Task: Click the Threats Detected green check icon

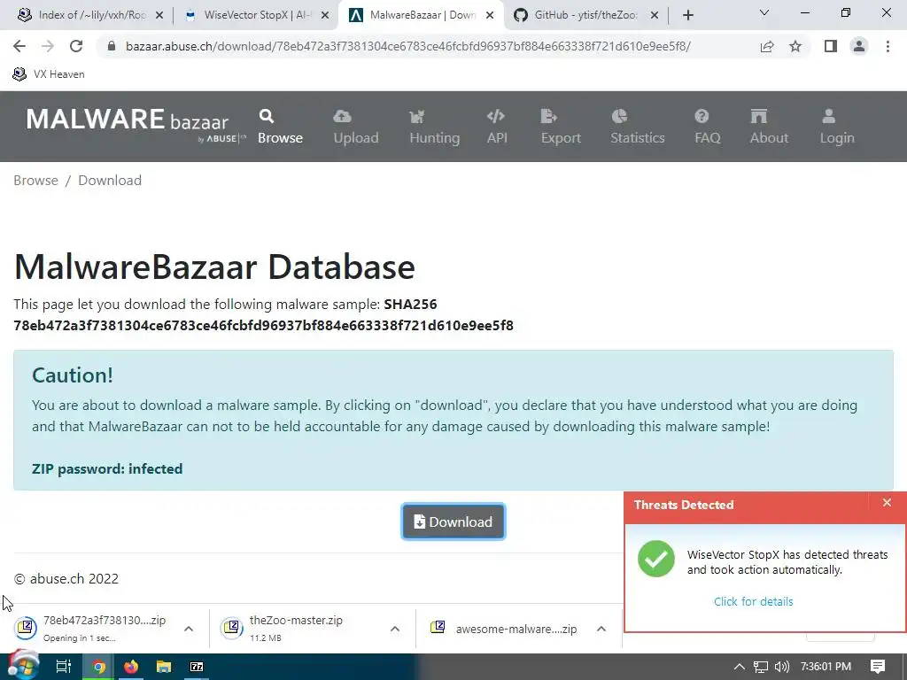Action: (656, 559)
